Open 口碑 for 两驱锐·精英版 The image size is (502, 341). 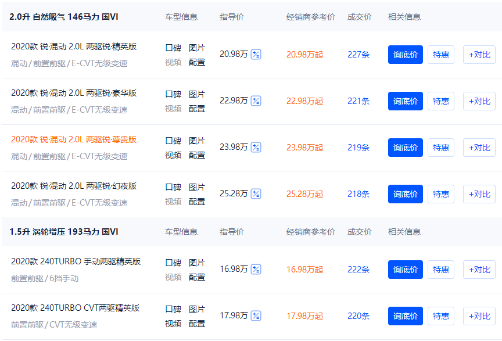coord(173,48)
